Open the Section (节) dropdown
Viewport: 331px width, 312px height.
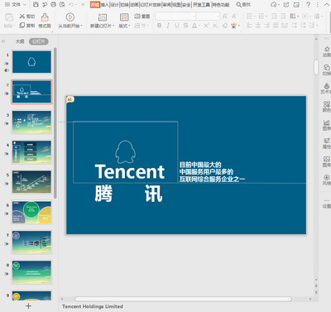[142, 26]
